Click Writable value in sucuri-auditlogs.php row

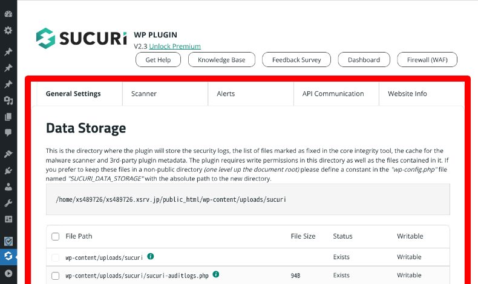click(x=409, y=275)
